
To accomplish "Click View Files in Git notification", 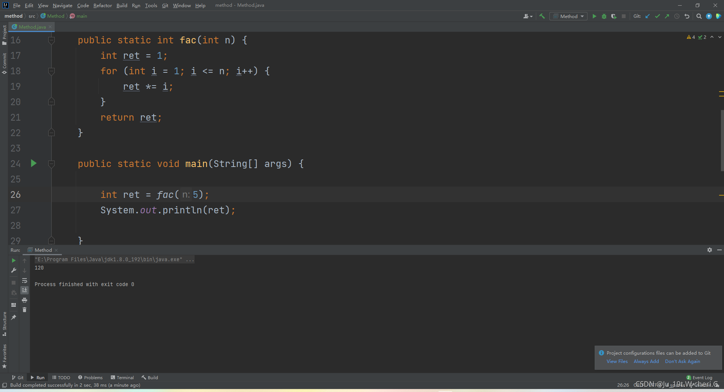I will [617, 361].
